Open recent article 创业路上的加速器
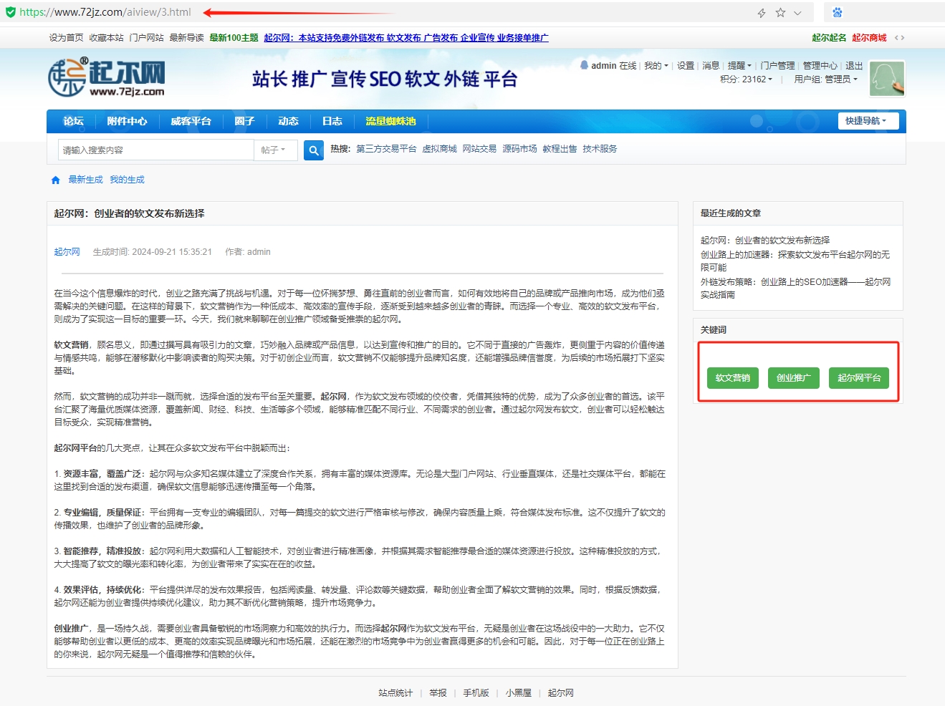945x706 pixels. 795,261
